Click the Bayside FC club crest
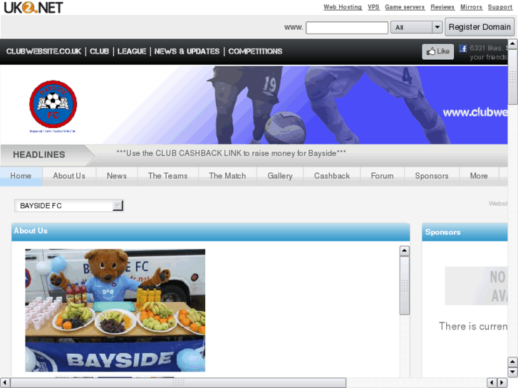Image resolution: width=518 pixels, height=388 pixels. [53, 105]
